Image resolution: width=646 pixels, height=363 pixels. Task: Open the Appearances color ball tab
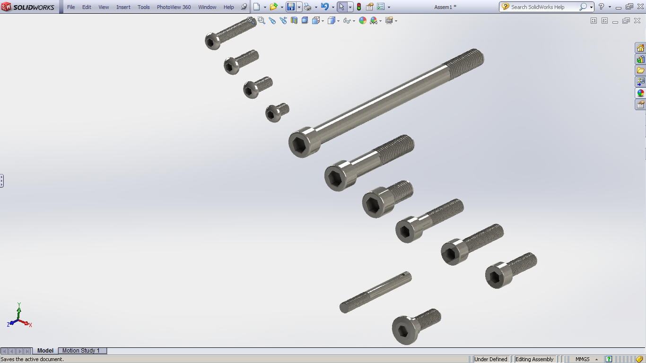pos(640,93)
